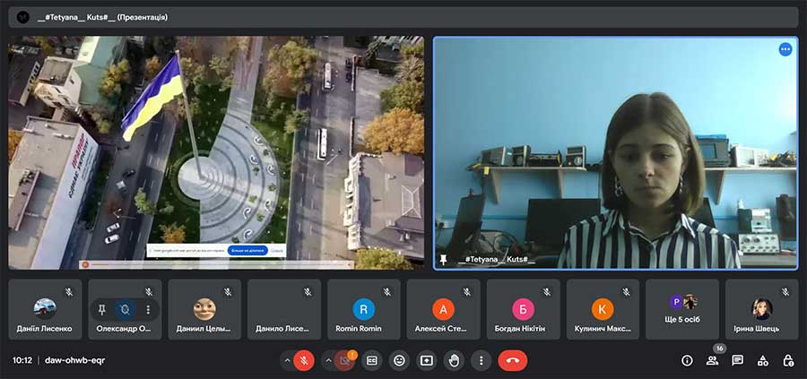The width and height of the screenshot is (807, 379).
Task: Open the emoji reactions panel
Action: pos(400,360)
